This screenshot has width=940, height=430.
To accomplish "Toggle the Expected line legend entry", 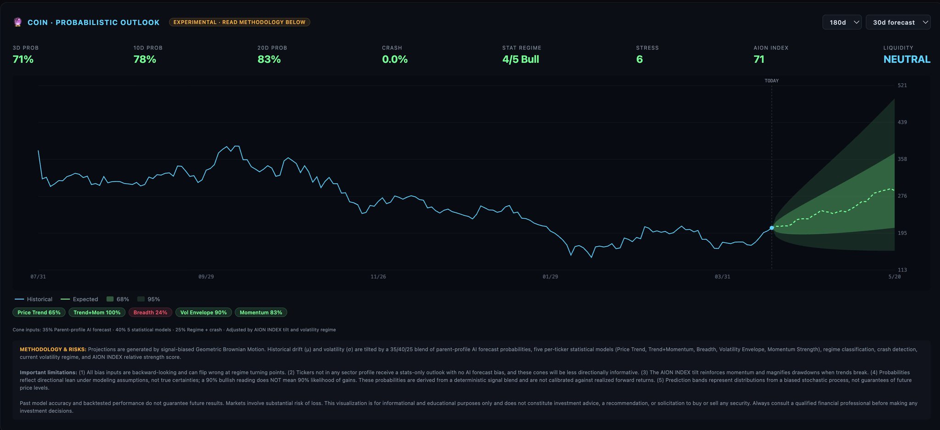I will 80,299.
